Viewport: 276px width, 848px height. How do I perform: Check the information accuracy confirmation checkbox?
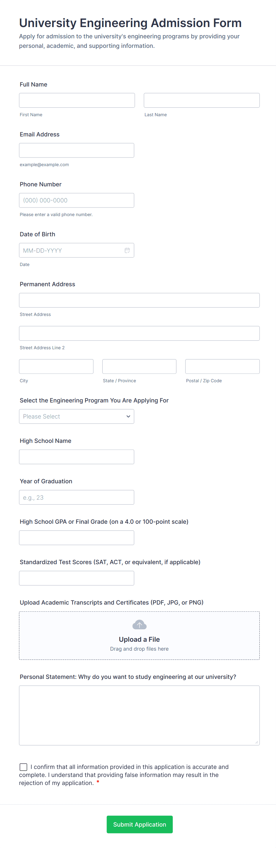pos(23,767)
